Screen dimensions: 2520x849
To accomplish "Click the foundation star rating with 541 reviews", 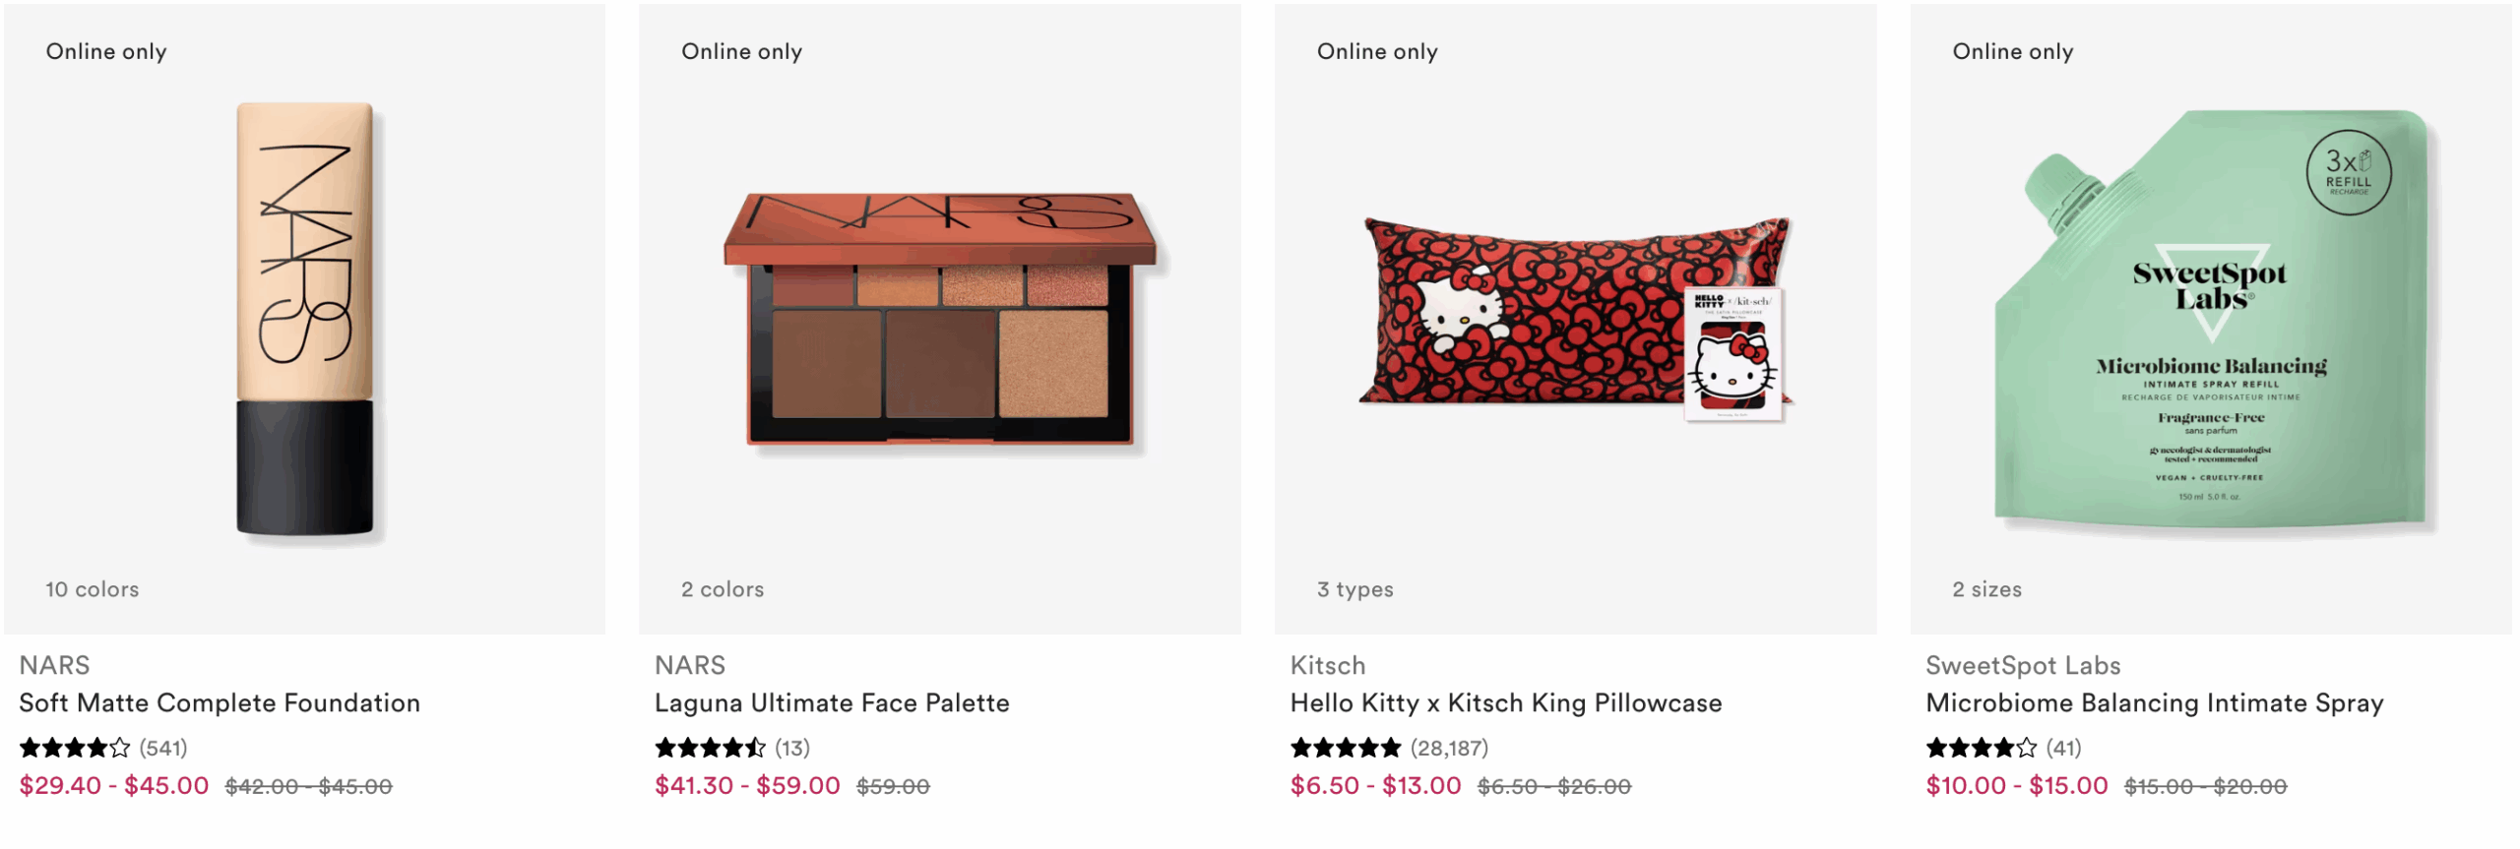I will point(103,748).
